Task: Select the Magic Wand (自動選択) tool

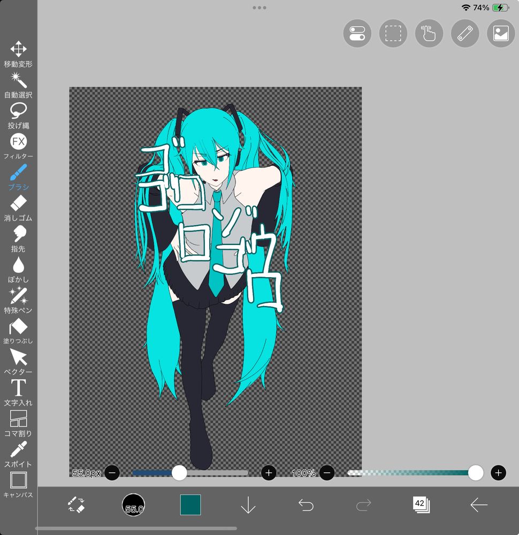Action: 18,85
